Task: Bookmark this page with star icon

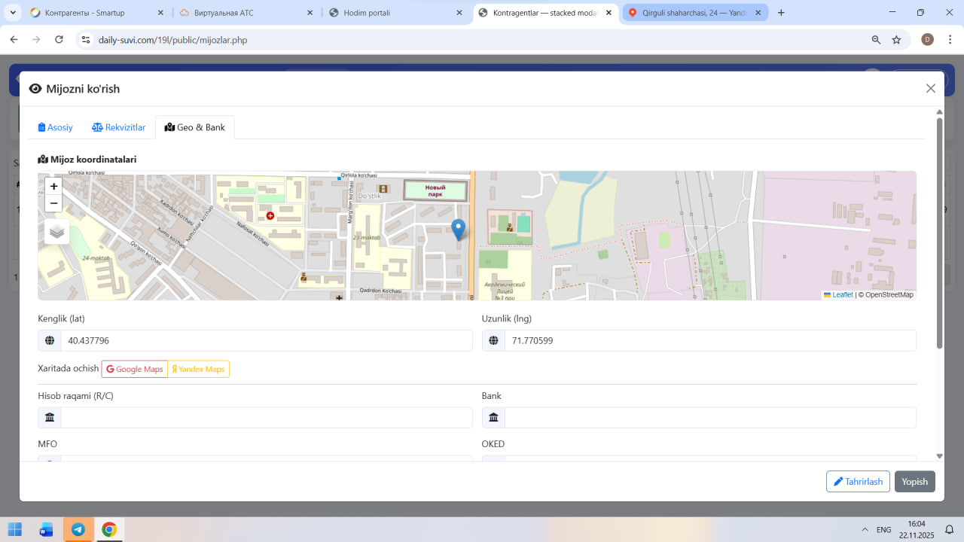Action: (x=896, y=40)
